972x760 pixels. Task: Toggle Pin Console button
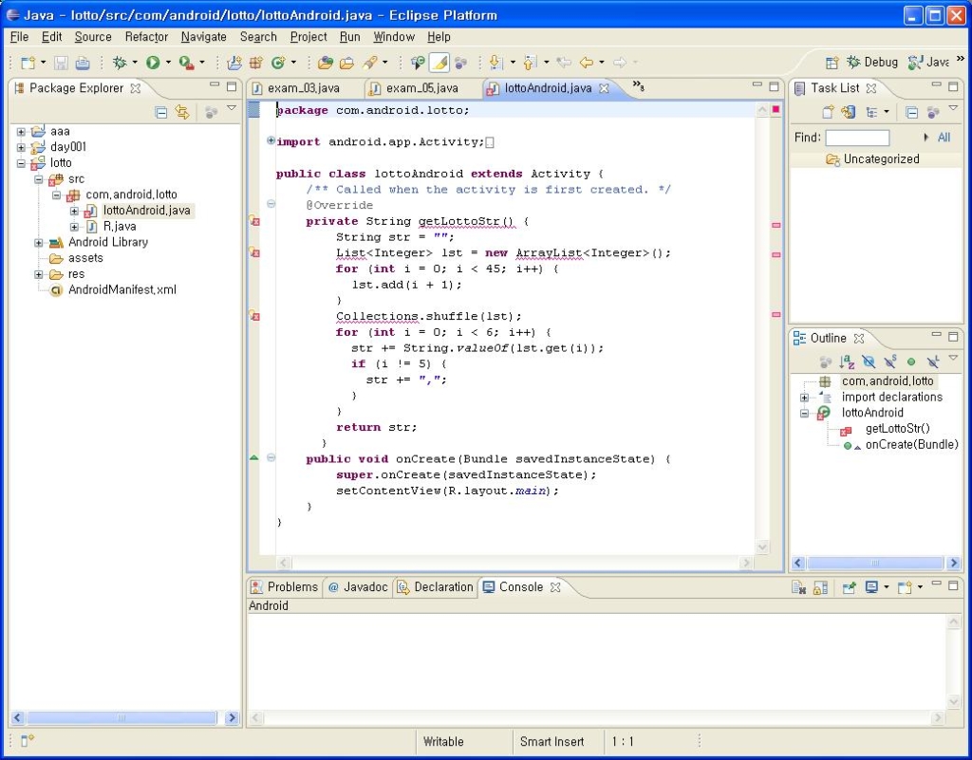pyautogui.click(x=850, y=587)
